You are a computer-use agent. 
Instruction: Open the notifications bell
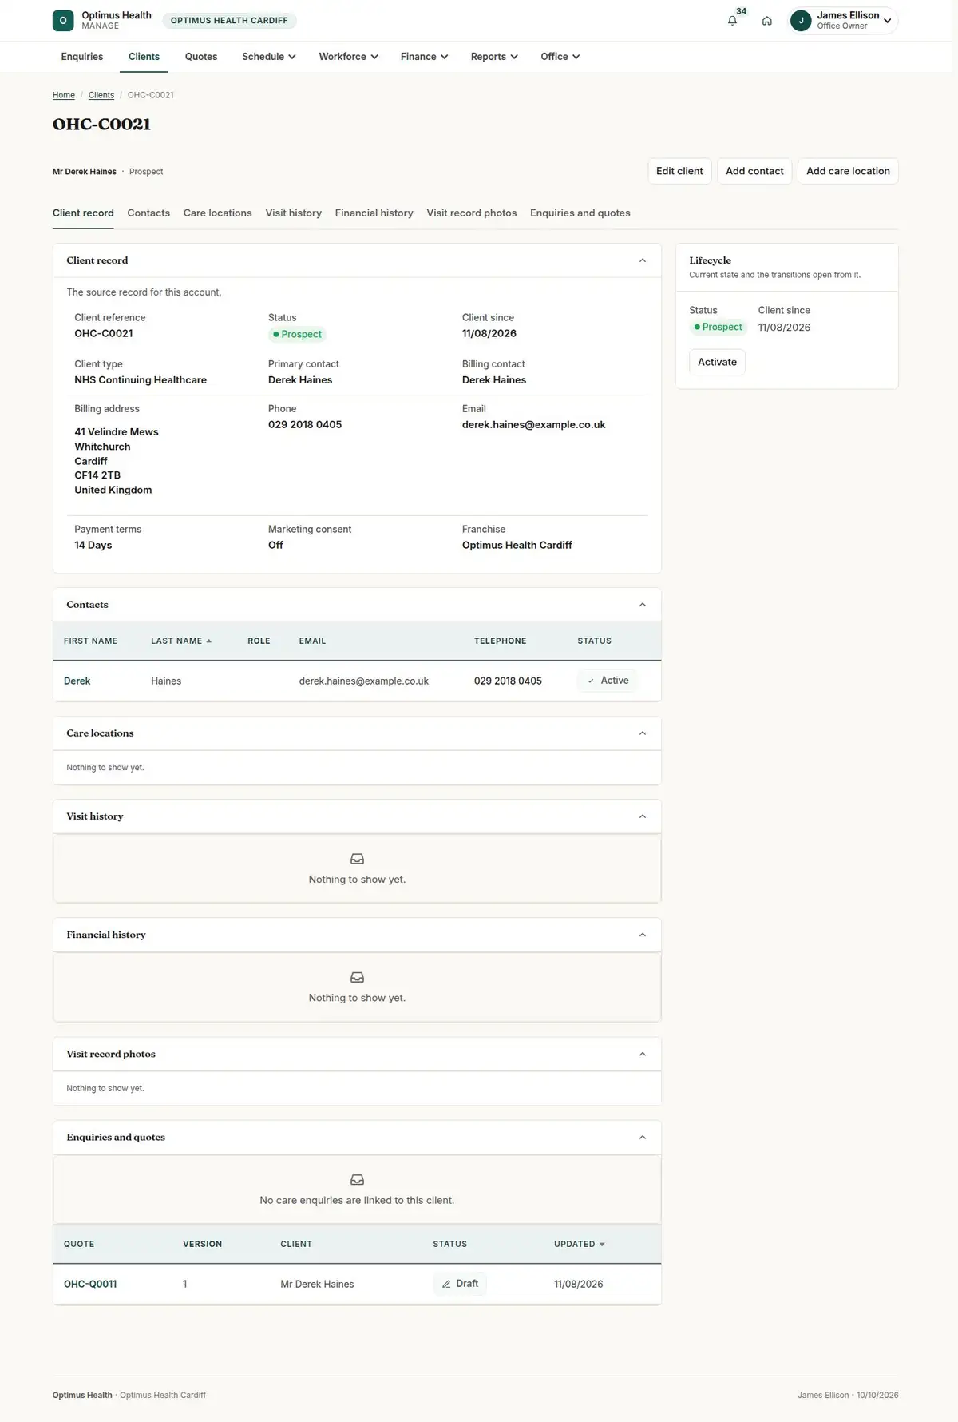tap(732, 21)
